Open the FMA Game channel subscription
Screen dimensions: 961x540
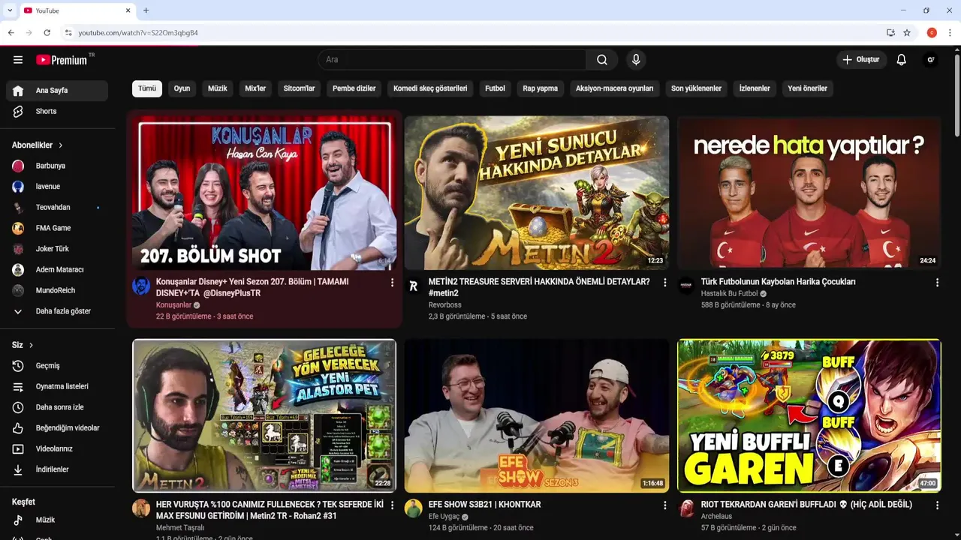pyautogui.click(x=57, y=228)
